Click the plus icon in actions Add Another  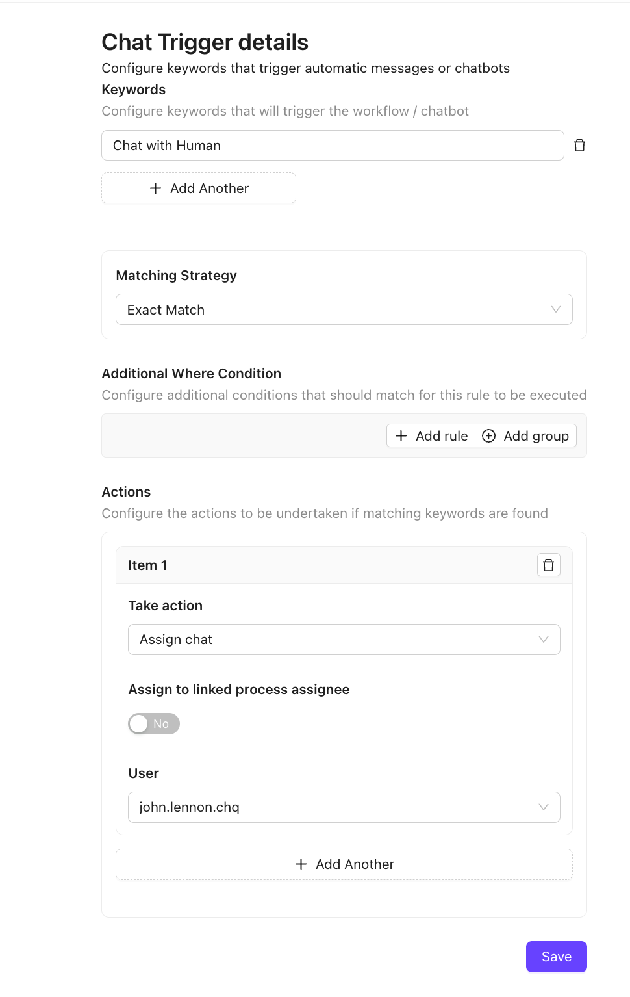pos(301,864)
